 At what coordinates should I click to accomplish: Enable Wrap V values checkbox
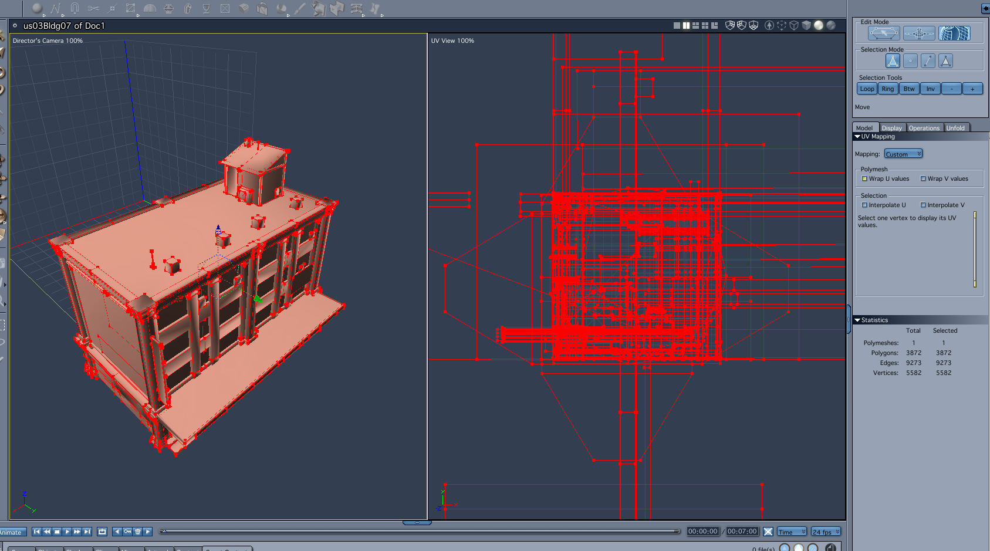pyautogui.click(x=923, y=179)
